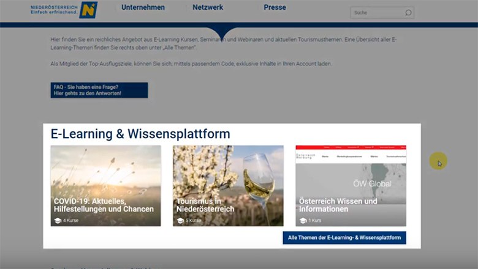Click the E-Learning & Wissensplattform heading
Screen dimensions: 478x269
[x=140, y=134]
